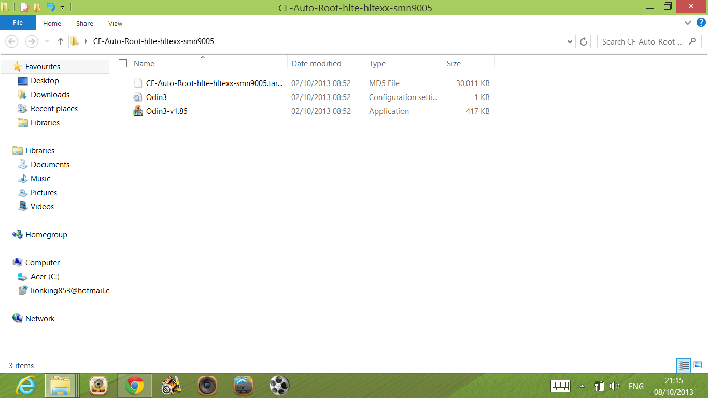Open the Help question mark icon
This screenshot has height=398, width=708.
(x=701, y=23)
